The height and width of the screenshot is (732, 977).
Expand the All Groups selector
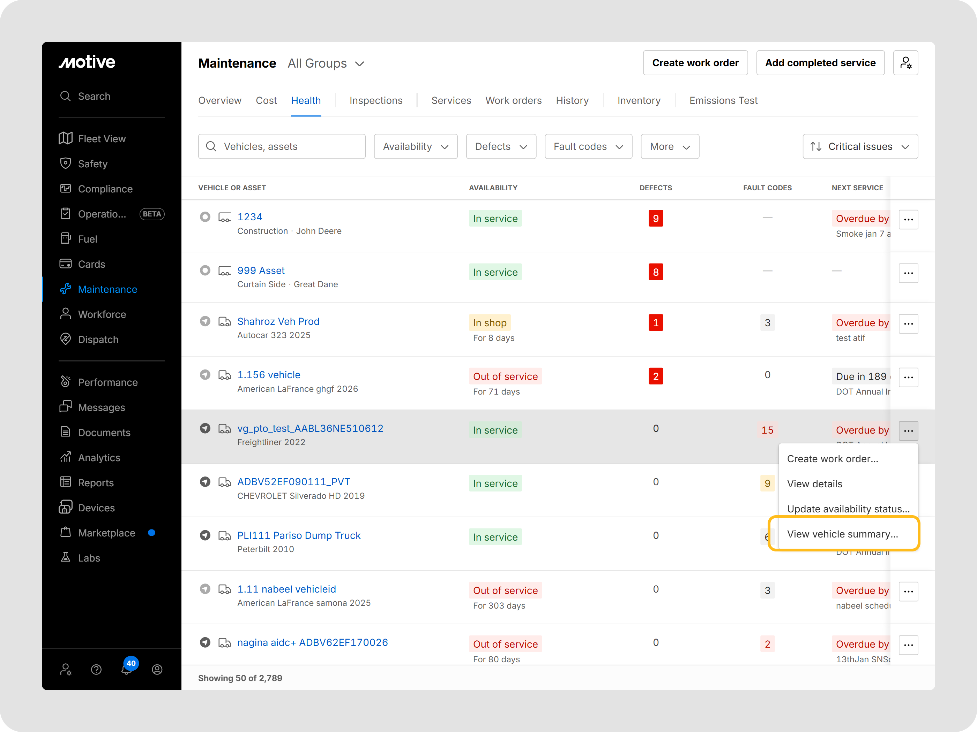pos(326,63)
